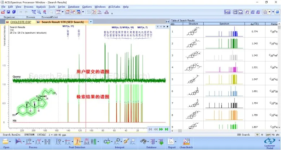
Task: Click the first zoom magnifier icon
Action: [x=34, y=12]
